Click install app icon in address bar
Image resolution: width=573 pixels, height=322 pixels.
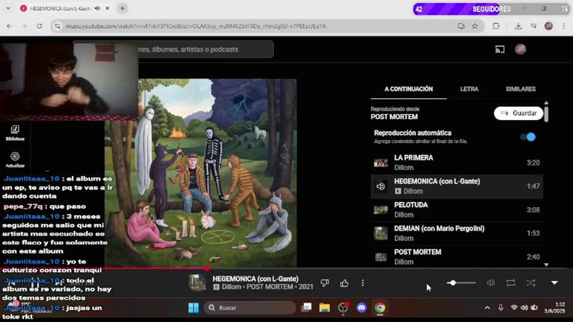point(461,26)
